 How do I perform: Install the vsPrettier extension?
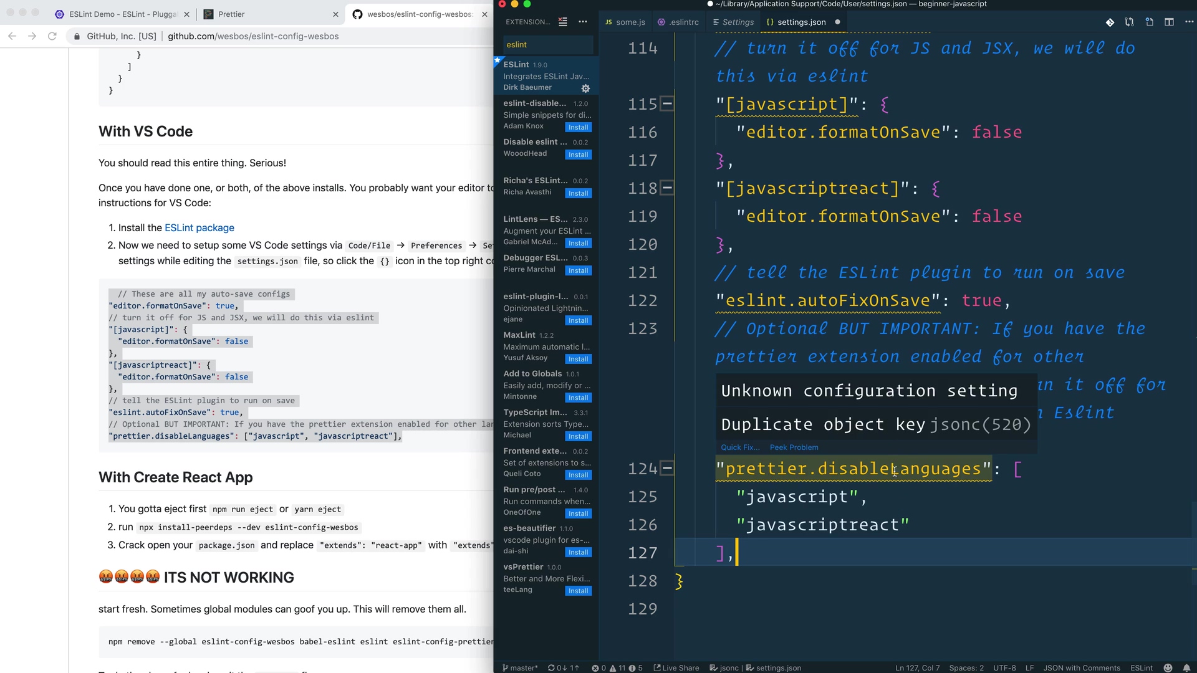point(578,591)
